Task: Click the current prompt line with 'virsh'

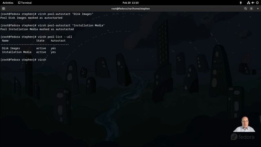Action: [23, 60]
